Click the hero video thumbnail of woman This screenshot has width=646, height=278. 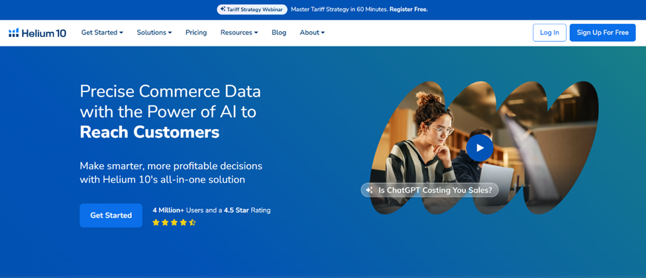484,148
